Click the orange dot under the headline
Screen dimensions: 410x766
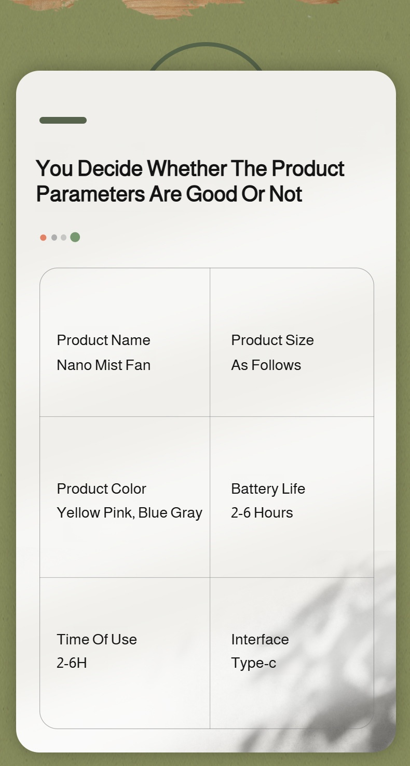tap(43, 237)
